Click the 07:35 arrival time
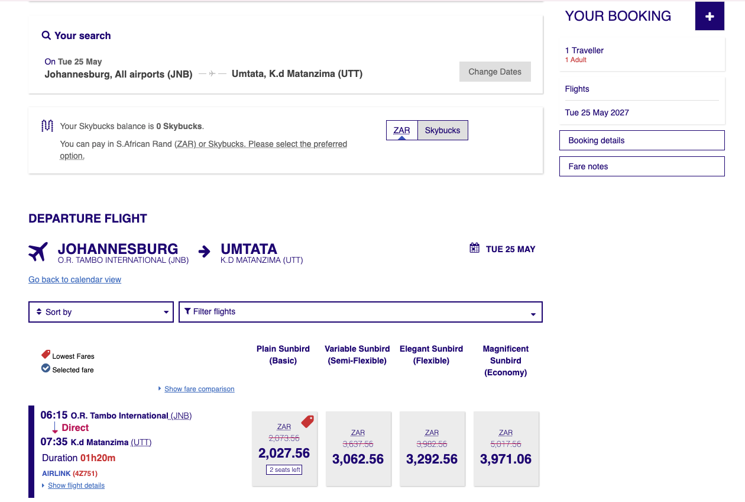The height and width of the screenshot is (502, 745). point(54,442)
